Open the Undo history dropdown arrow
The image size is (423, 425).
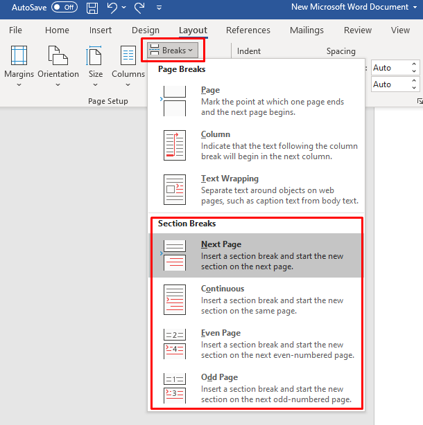123,8
